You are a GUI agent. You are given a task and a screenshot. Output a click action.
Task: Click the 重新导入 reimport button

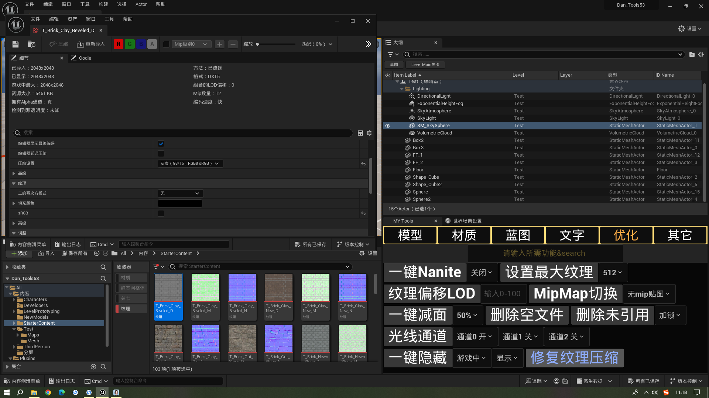[91, 44]
